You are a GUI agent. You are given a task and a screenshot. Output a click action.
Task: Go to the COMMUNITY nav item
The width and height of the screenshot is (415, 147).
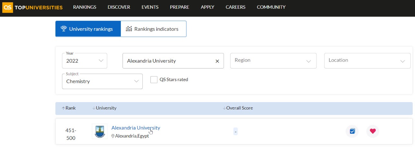pos(271,7)
